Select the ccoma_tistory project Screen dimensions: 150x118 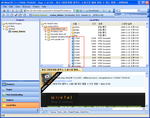click(18, 31)
